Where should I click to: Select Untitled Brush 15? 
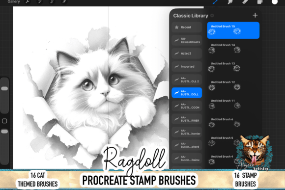point(233,30)
